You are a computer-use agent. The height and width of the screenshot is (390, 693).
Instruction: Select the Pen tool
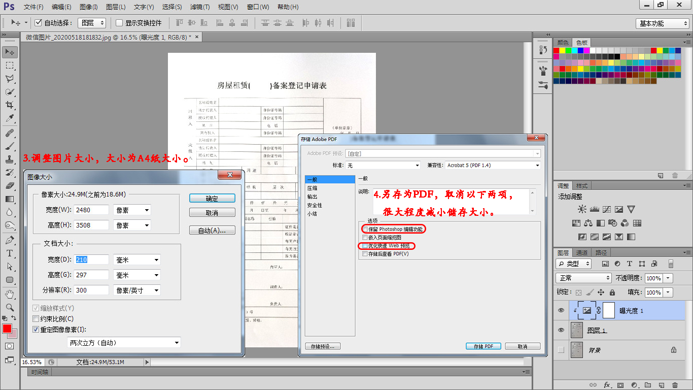(x=10, y=240)
